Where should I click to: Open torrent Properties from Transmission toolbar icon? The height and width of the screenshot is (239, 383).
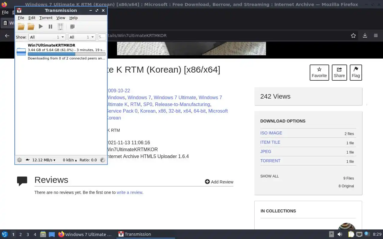pos(72,27)
